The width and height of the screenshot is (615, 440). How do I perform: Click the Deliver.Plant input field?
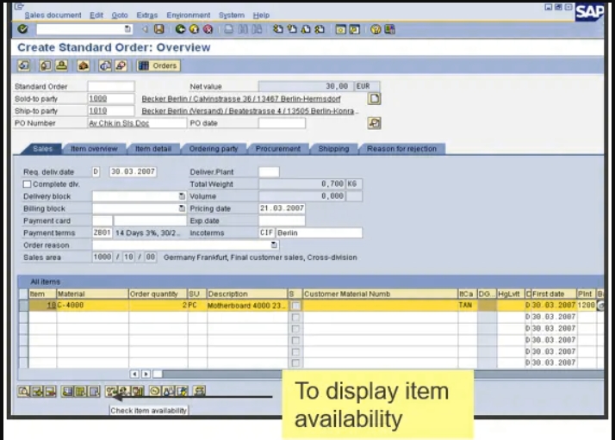click(269, 172)
